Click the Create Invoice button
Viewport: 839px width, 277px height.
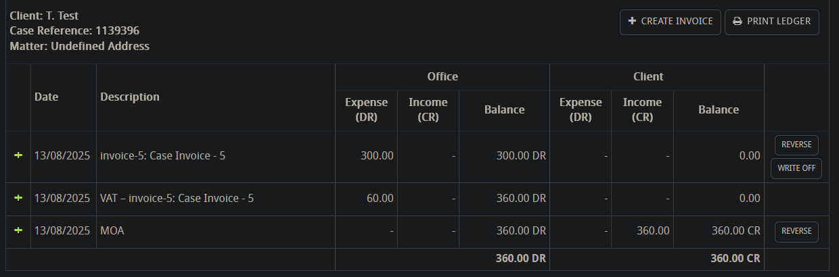coord(670,22)
